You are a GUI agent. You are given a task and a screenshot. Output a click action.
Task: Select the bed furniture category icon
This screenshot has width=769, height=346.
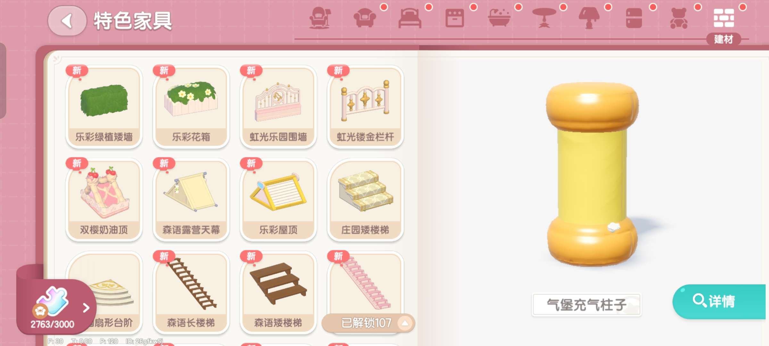(410, 18)
